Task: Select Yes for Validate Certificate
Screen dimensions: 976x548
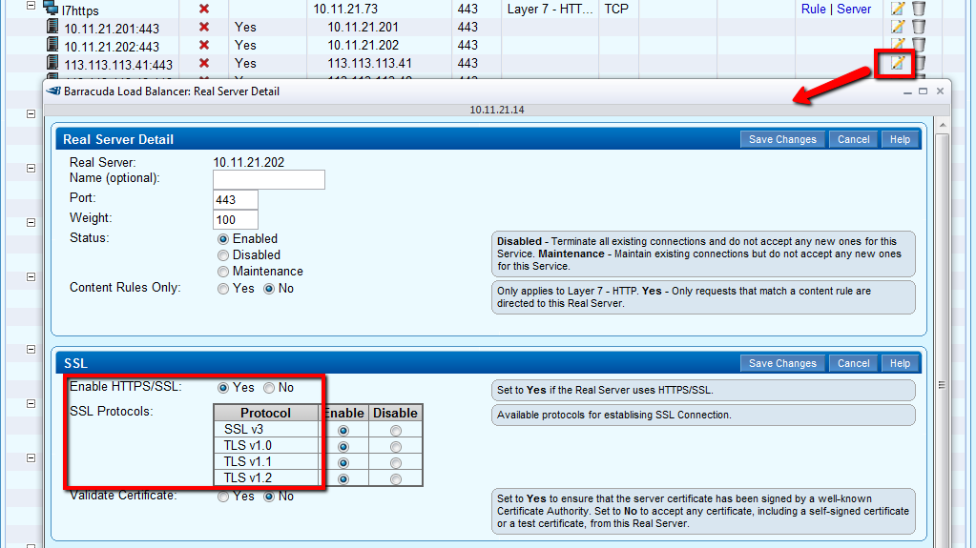Action: (223, 497)
